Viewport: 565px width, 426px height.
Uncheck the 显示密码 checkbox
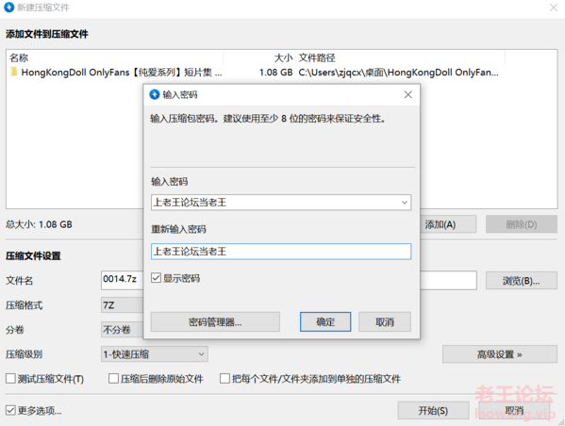point(156,278)
